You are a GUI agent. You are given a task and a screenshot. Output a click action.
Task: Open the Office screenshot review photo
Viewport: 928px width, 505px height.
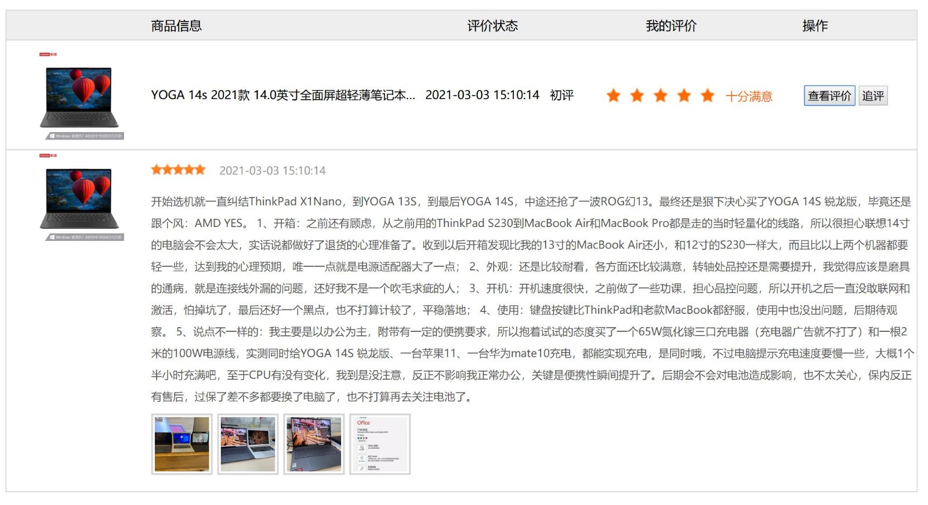tap(380, 444)
